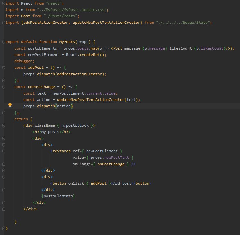Collapse the div with className m.postsBlock
This screenshot has height=235, width=240.
click(4, 126)
